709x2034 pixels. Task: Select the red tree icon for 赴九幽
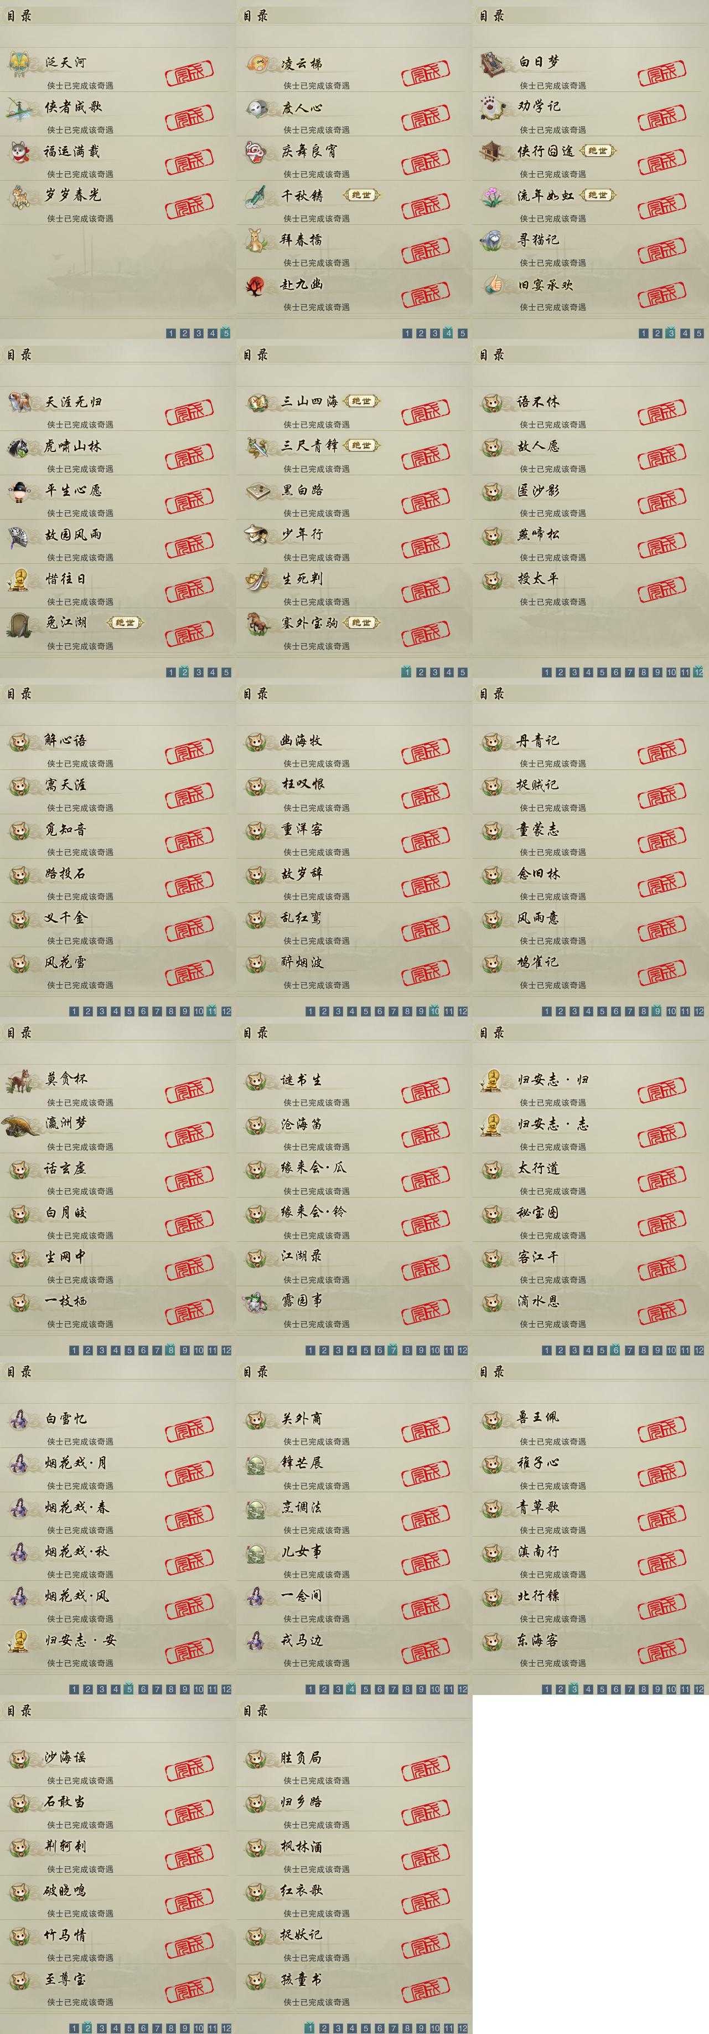click(x=256, y=284)
